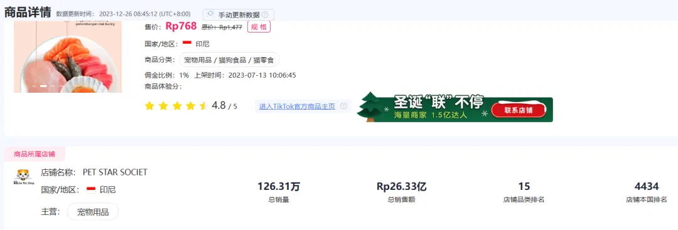Click the 店铺品类排名 label
Viewport: 678px width, 230px height.
pyautogui.click(x=524, y=199)
